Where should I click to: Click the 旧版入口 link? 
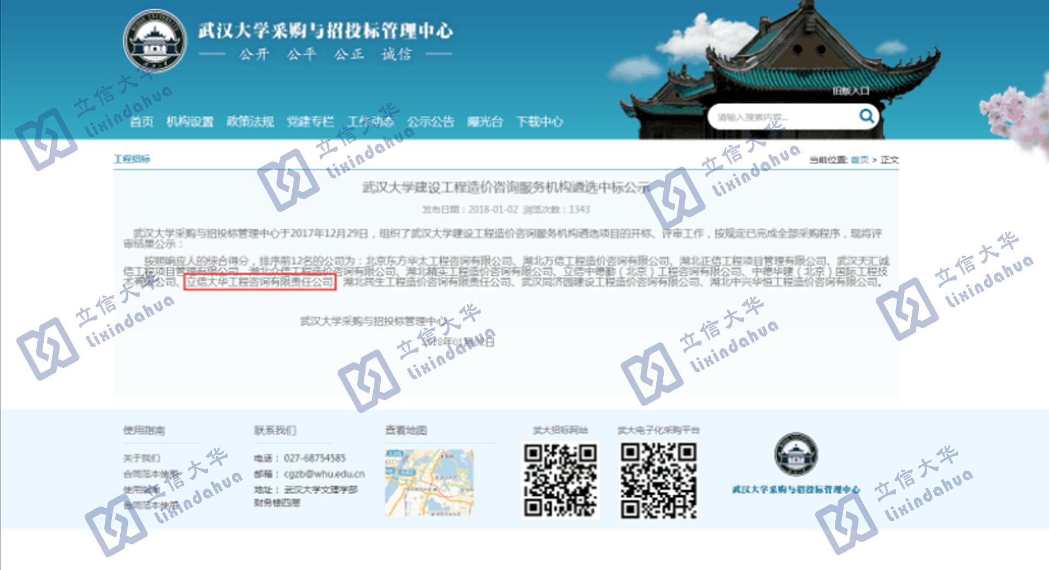point(851,91)
